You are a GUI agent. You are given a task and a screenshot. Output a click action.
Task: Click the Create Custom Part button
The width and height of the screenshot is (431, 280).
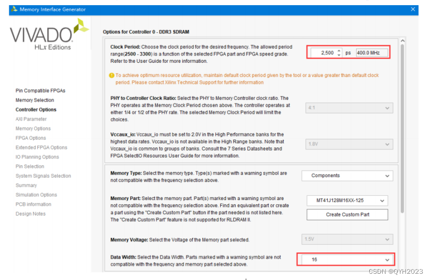click(347, 215)
